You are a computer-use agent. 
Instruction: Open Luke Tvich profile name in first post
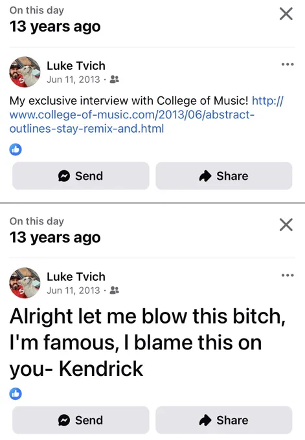pos(76,66)
